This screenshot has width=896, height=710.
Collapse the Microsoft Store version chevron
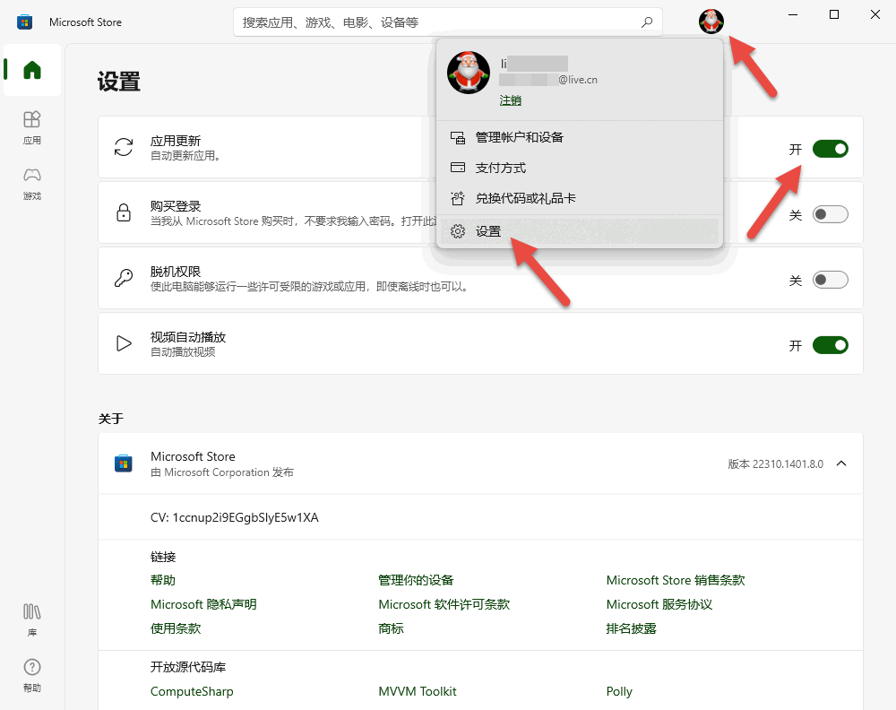click(x=841, y=463)
